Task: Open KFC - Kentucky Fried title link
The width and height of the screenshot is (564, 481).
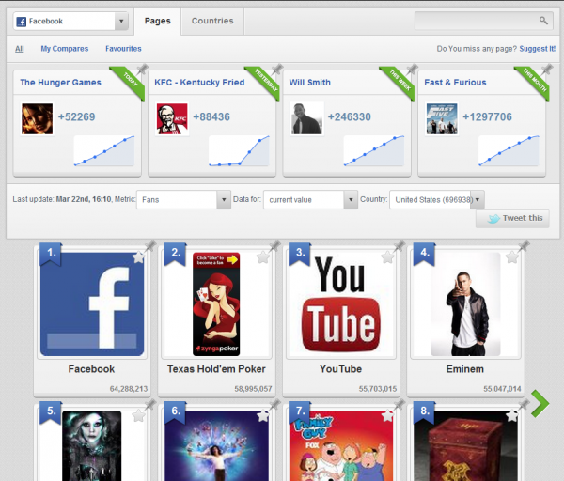Action: (199, 83)
